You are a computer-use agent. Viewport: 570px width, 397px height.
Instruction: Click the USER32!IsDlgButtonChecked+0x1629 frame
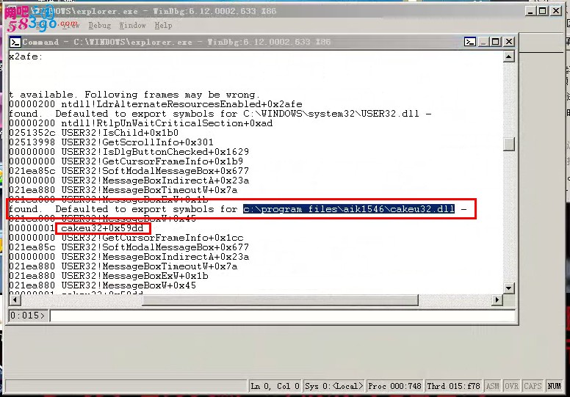pyautogui.click(x=155, y=152)
